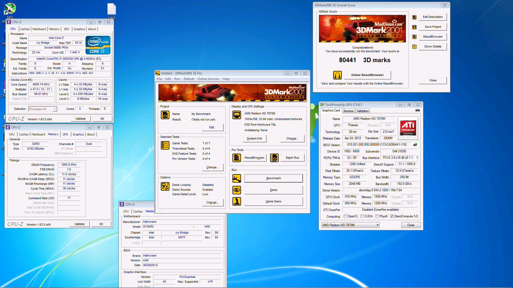Click the GPU-Z screenshot camera icon
The width and height of the screenshot is (513, 288).
pos(418,110)
